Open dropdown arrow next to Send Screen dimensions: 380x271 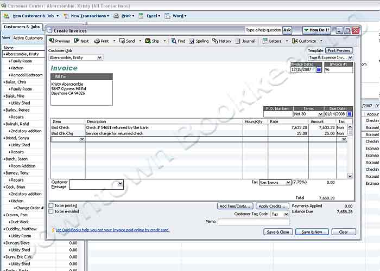(x=140, y=41)
